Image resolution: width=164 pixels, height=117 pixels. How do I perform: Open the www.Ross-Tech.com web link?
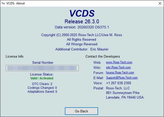tap(119, 62)
